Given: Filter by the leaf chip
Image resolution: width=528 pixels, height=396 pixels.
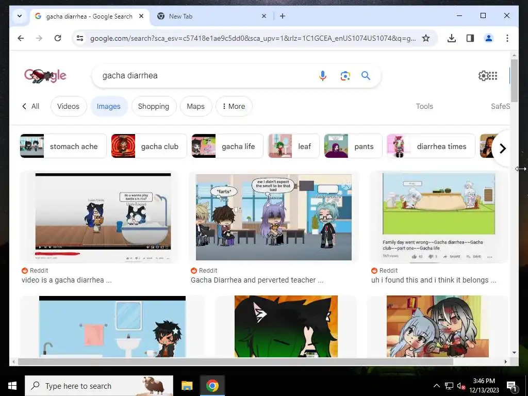Looking at the screenshot, I should click(293, 146).
